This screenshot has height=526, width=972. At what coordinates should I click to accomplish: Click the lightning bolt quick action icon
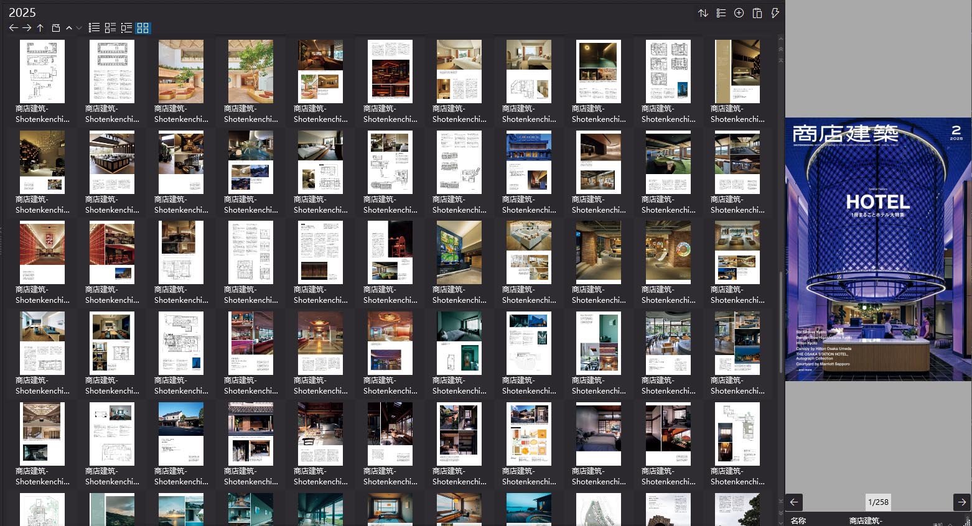tap(775, 13)
